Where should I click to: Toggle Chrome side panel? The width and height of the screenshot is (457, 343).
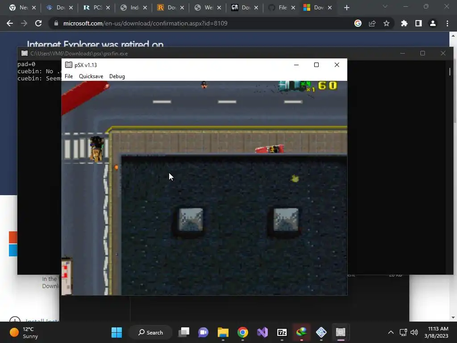[x=419, y=23]
